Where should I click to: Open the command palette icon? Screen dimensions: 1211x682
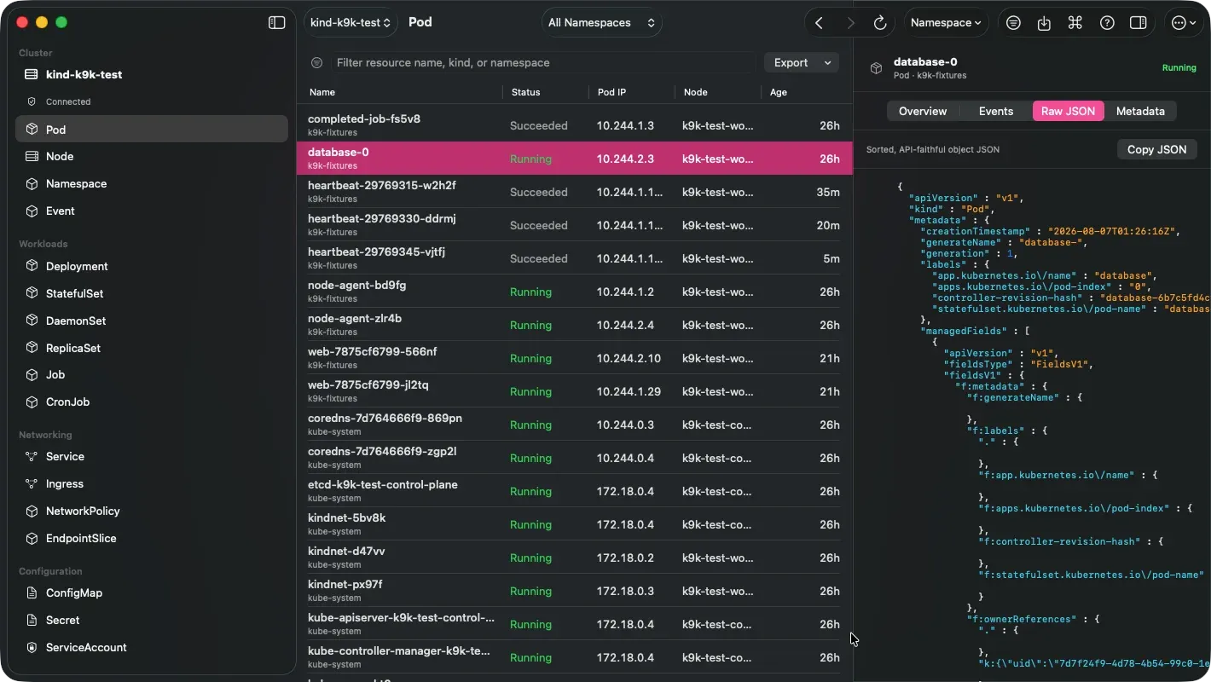1075,23
